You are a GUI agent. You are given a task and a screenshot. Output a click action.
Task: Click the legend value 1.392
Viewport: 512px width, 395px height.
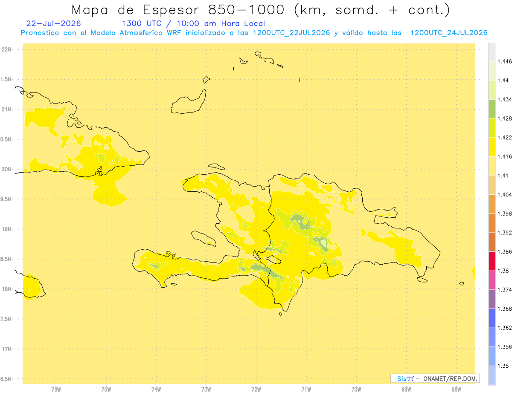click(506, 233)
